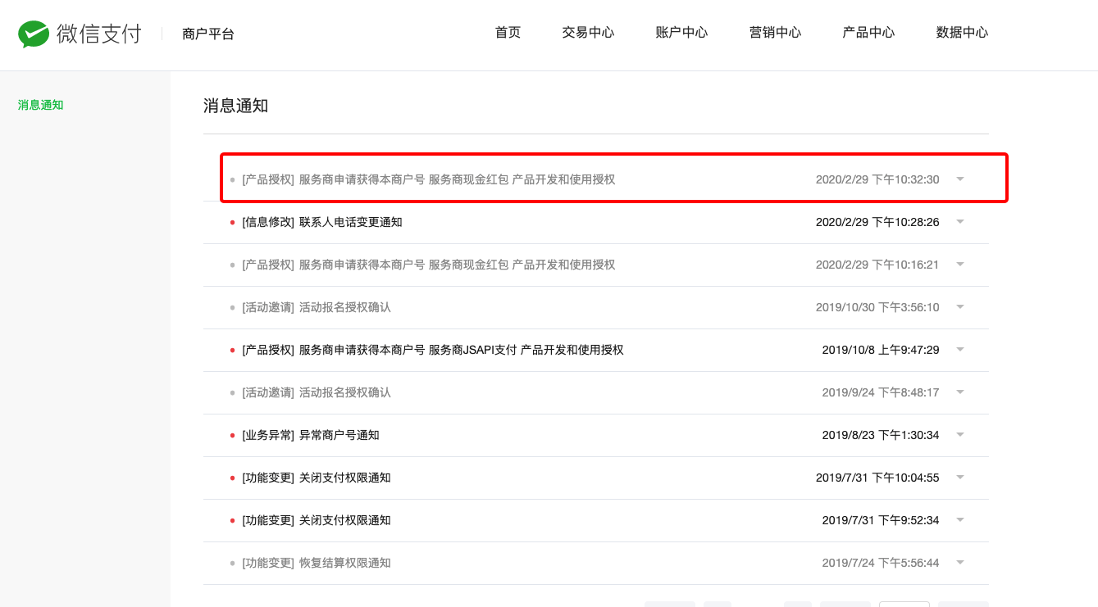
Task: Expand the 活动邀请 message dated 2019/10/30
Action: (x=959, y=307)
